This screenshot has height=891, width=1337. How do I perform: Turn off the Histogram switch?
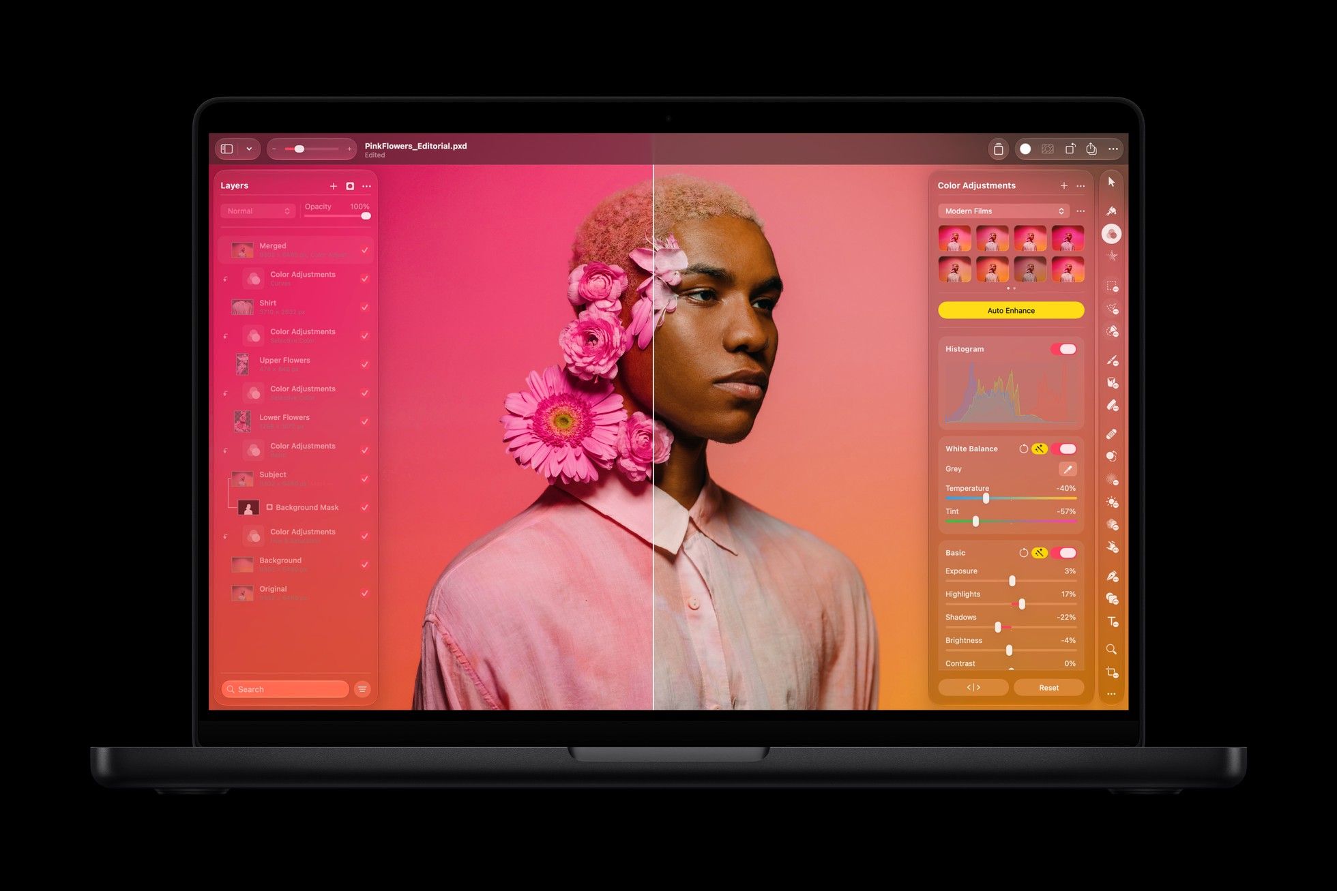point(1063,349)
